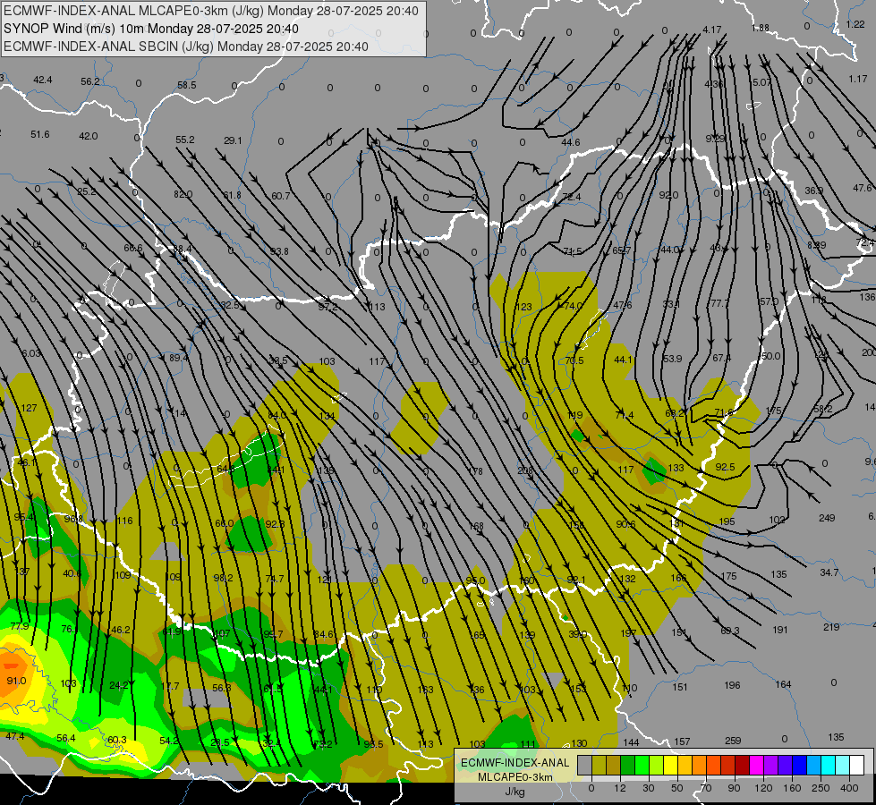Click the SYNOP Wind (m/s) 10m title line
The image size is (876, 805).
click(151, 29)
